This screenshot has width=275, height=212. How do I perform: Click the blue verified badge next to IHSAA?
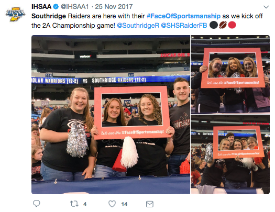click(x=56, y=7)
